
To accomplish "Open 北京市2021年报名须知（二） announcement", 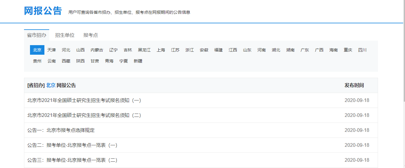I will pyautogui.click(x=84, y=115).
